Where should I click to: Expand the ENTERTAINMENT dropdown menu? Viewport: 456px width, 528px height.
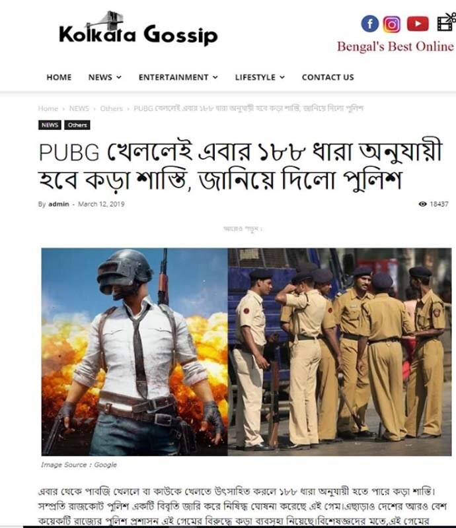point(178,77)
